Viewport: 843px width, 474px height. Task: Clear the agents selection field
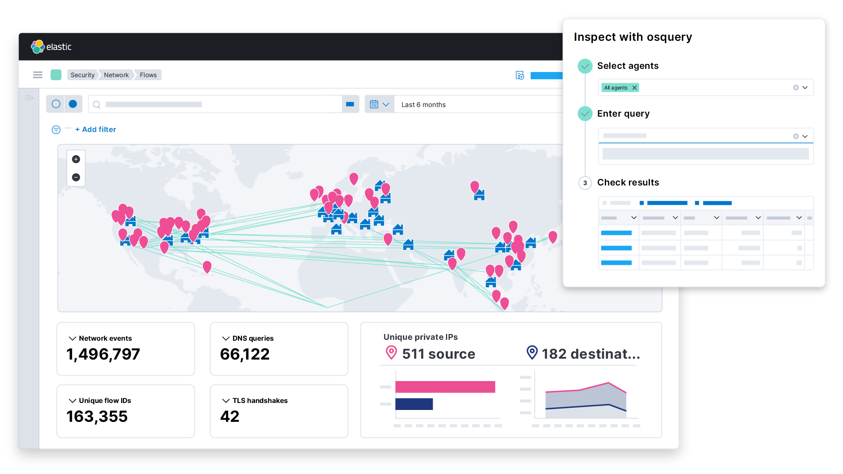coord(796,88)
